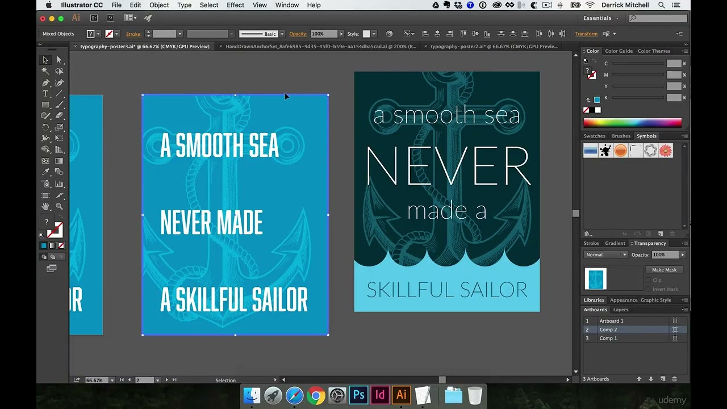This screenshot has width=727, height=409.
Task: Select the Column Graph tool
Action: tap(59, 183)
